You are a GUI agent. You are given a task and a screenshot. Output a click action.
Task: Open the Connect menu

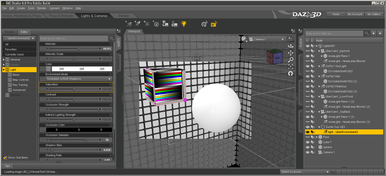click(x=54, y=8)
